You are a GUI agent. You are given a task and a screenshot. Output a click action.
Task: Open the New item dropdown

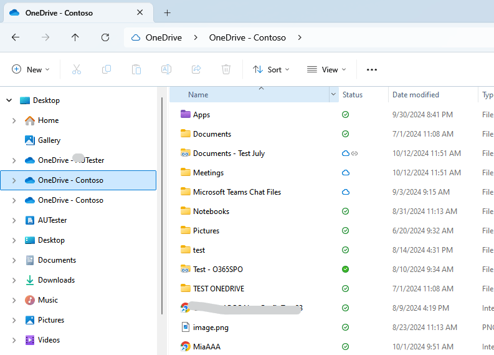(x=31, y=69)
